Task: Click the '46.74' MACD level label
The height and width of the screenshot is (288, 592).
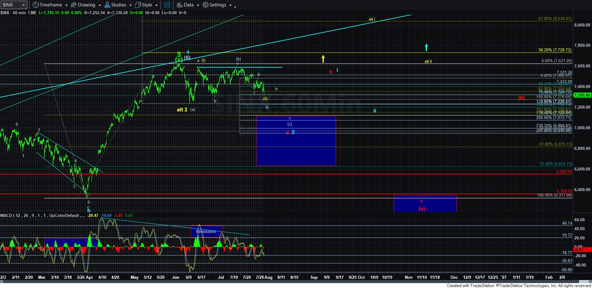Action: coord(567,223)
